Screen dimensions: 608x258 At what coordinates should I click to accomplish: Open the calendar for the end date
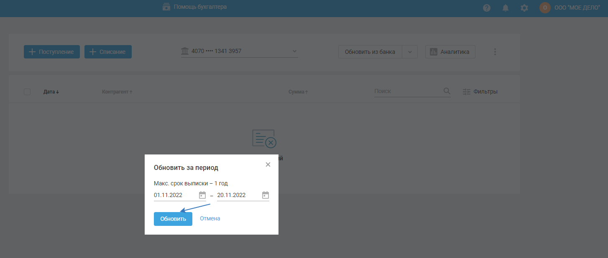266,195
